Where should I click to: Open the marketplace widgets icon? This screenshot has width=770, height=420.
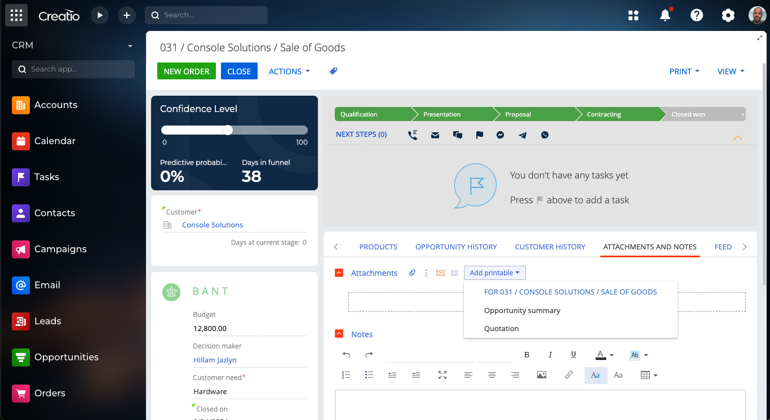click(x=634, y=15)
